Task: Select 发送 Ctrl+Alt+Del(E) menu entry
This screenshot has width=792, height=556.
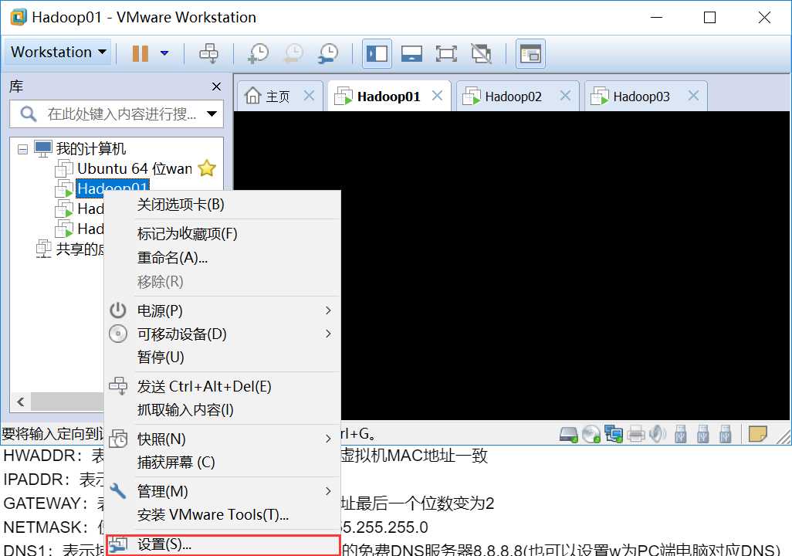Action: [222, 387]
